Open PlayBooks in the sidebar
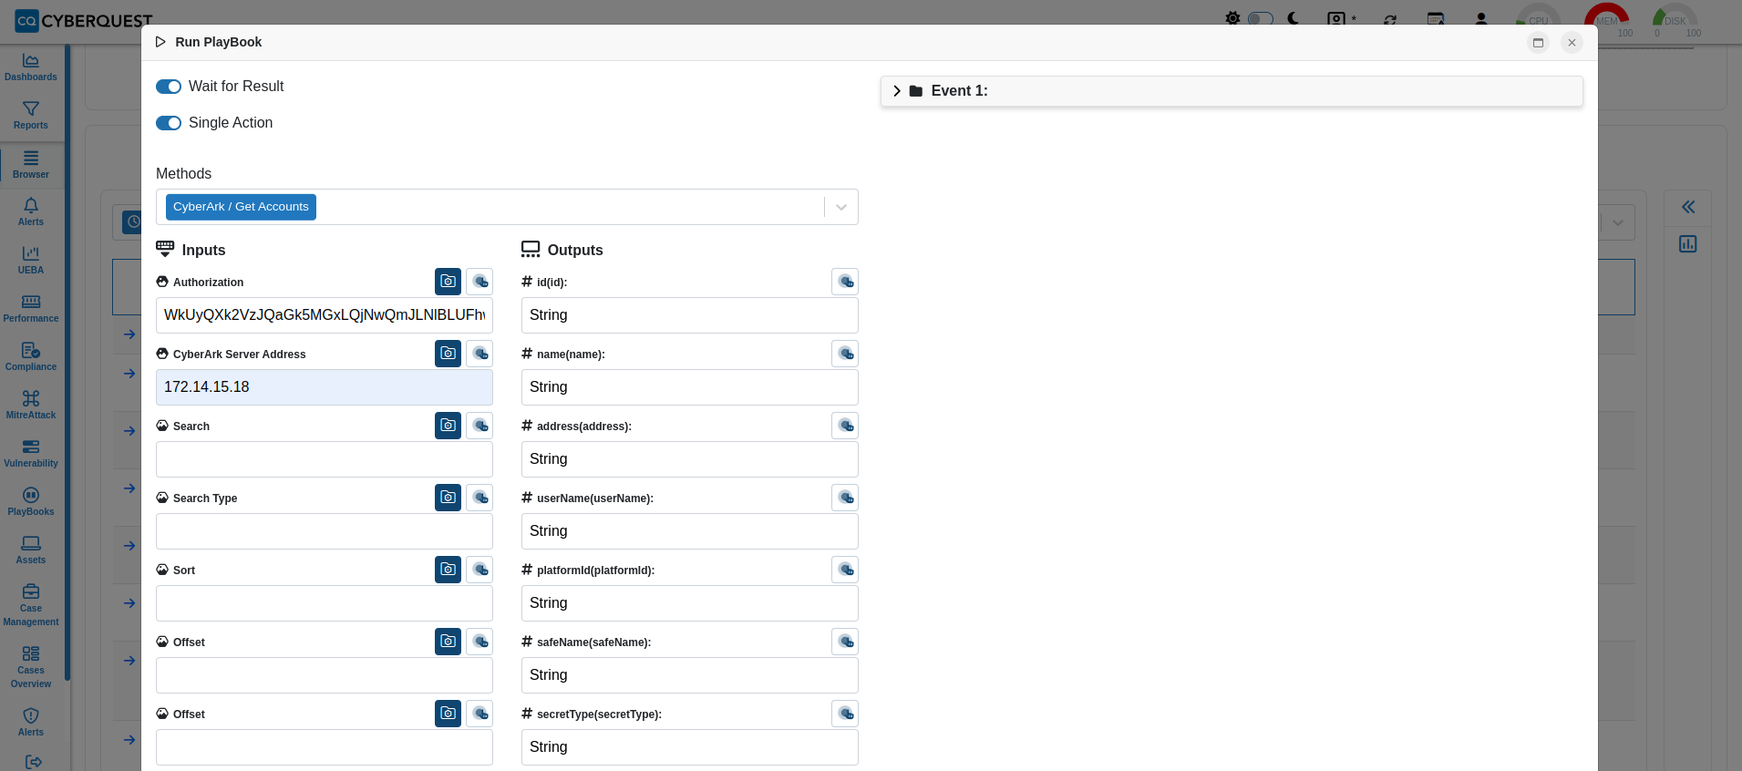This screenshot has width=1742, height=771. tap(31, 502)
